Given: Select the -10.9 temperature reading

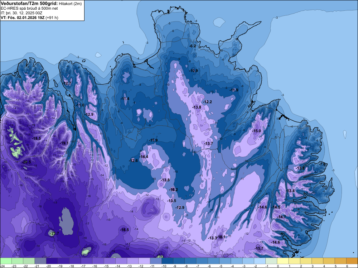Looking at the screenshot, I should pyautogui.click(x=194, y=71).
